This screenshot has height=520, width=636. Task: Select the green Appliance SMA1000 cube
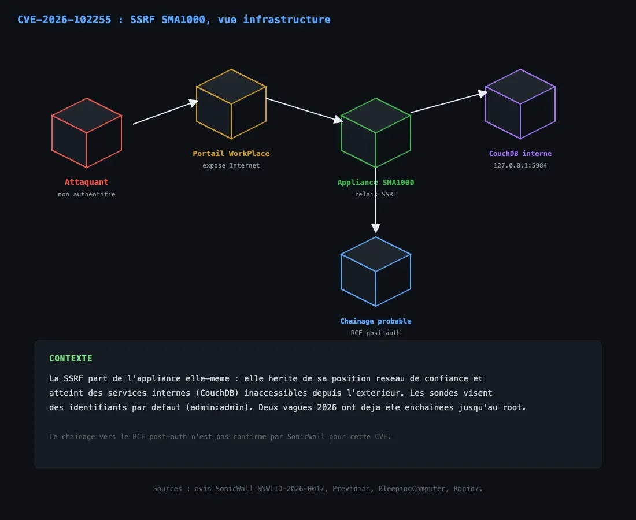point(376,133)
